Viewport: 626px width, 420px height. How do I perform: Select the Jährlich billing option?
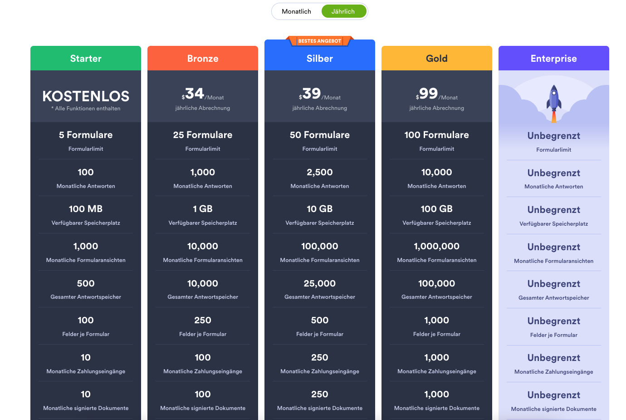pyautogui.click(x=343, y=11)
